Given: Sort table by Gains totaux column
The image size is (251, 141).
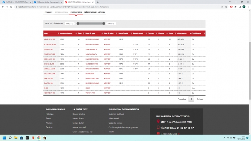Looking at the screenshot, I should tap(183, 34).
